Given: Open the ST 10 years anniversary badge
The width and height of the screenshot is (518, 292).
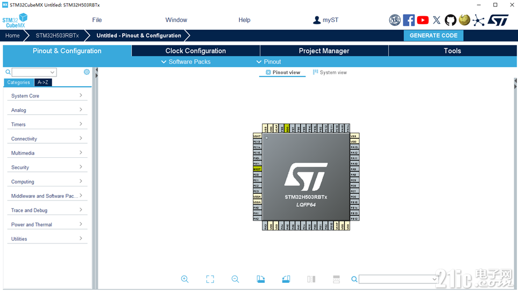Looking at the screenshot, I should (x=394, y=20).
